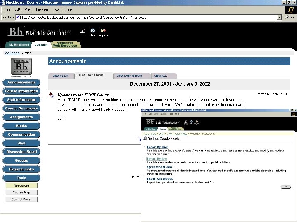Open the Tools menu in main window
The height and width of the screenshot is (222, 297).
click(x=58, y=9)
